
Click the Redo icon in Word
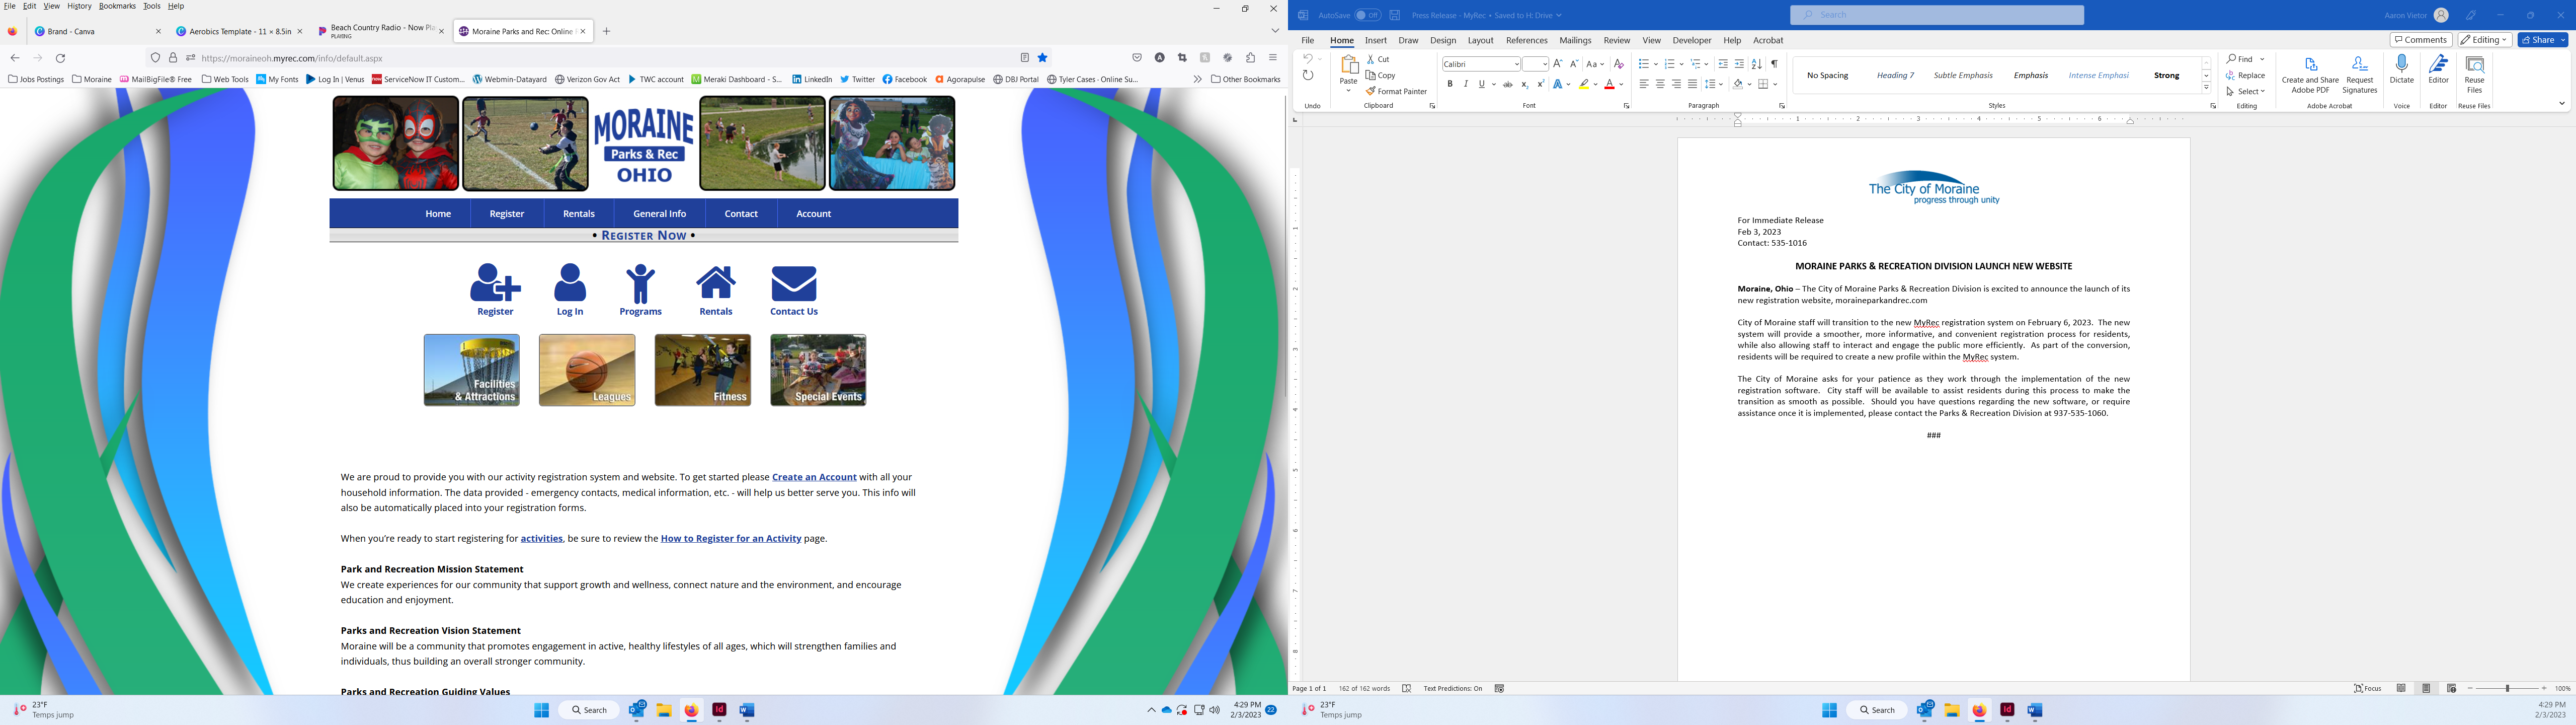[x=1308, y=76]
